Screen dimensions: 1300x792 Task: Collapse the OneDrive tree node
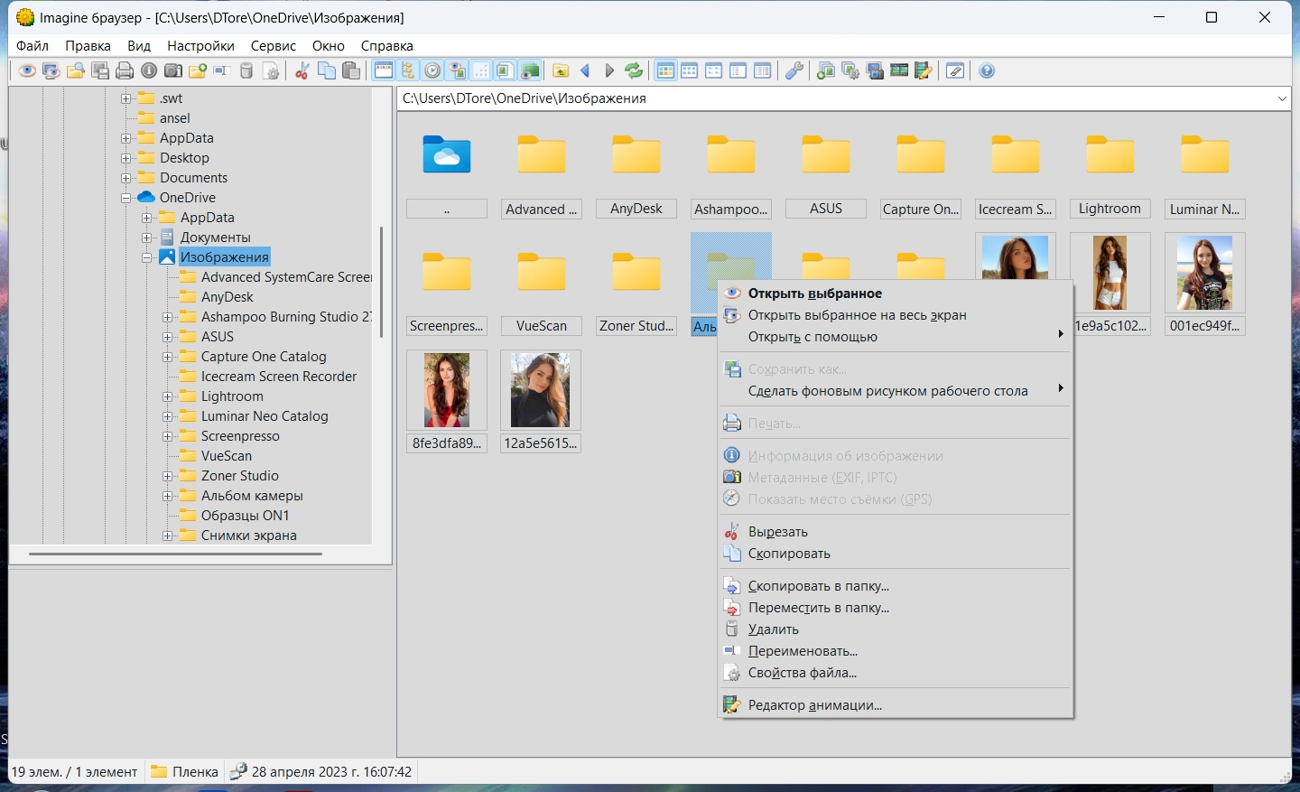[126, 198]
